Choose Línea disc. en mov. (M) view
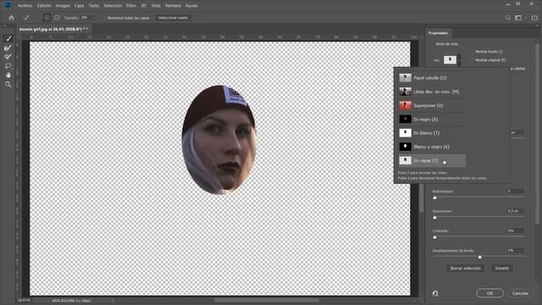Viewport: 542px width, 305px height. tap(431, 91)
